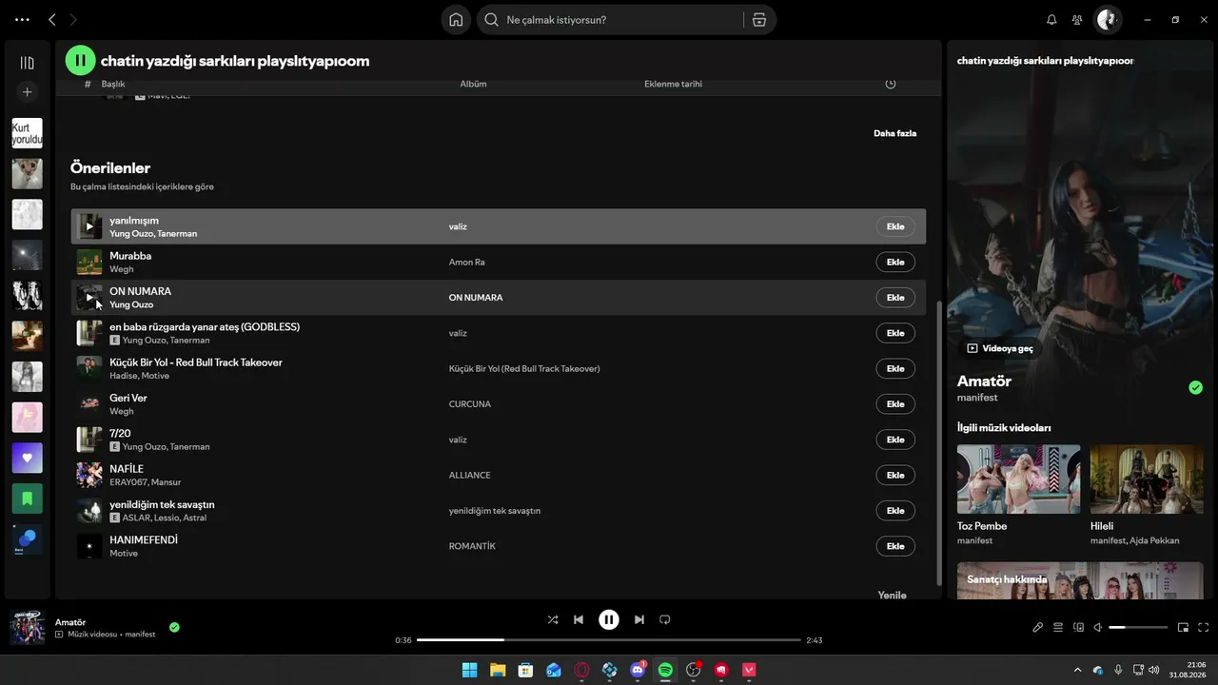Sort by the duration clock column icon
This screenshot has width=1218, height=685.
(x=891, y=84)
